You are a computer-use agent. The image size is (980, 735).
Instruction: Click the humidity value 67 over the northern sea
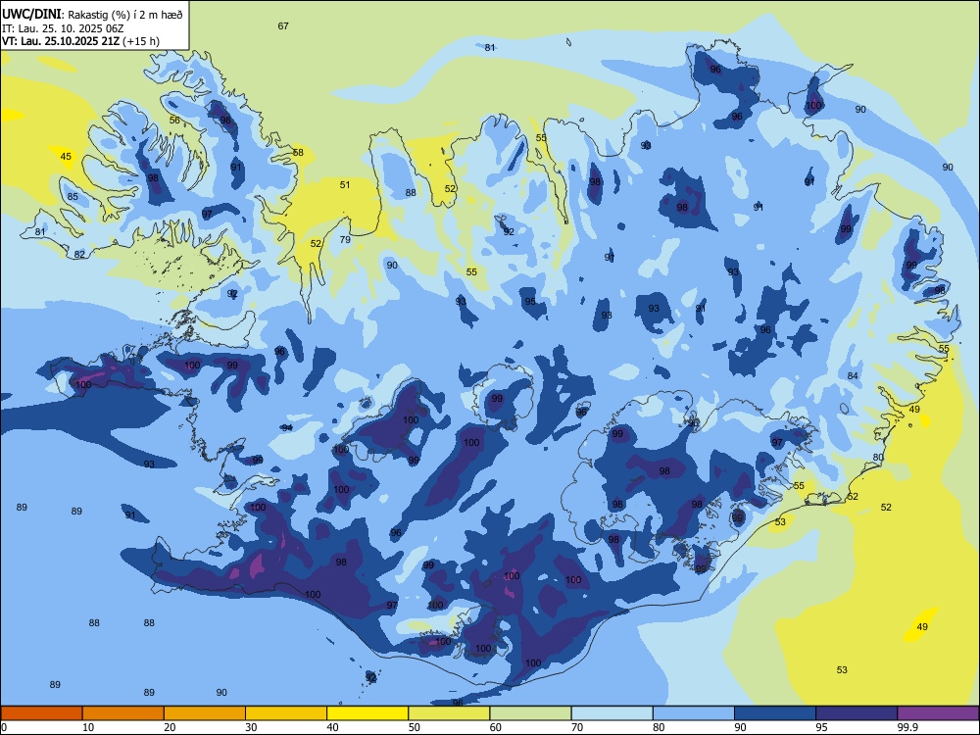click(283, 25)
